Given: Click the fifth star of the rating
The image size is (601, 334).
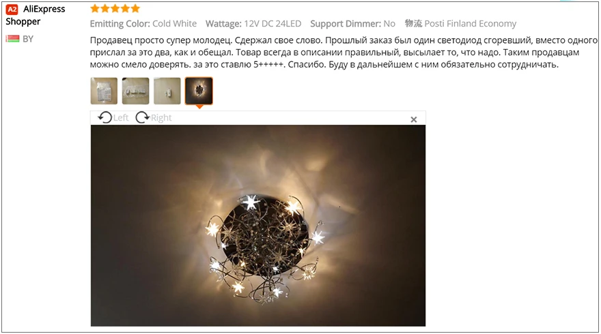Looking at the screenshot, I should (135, 8).
